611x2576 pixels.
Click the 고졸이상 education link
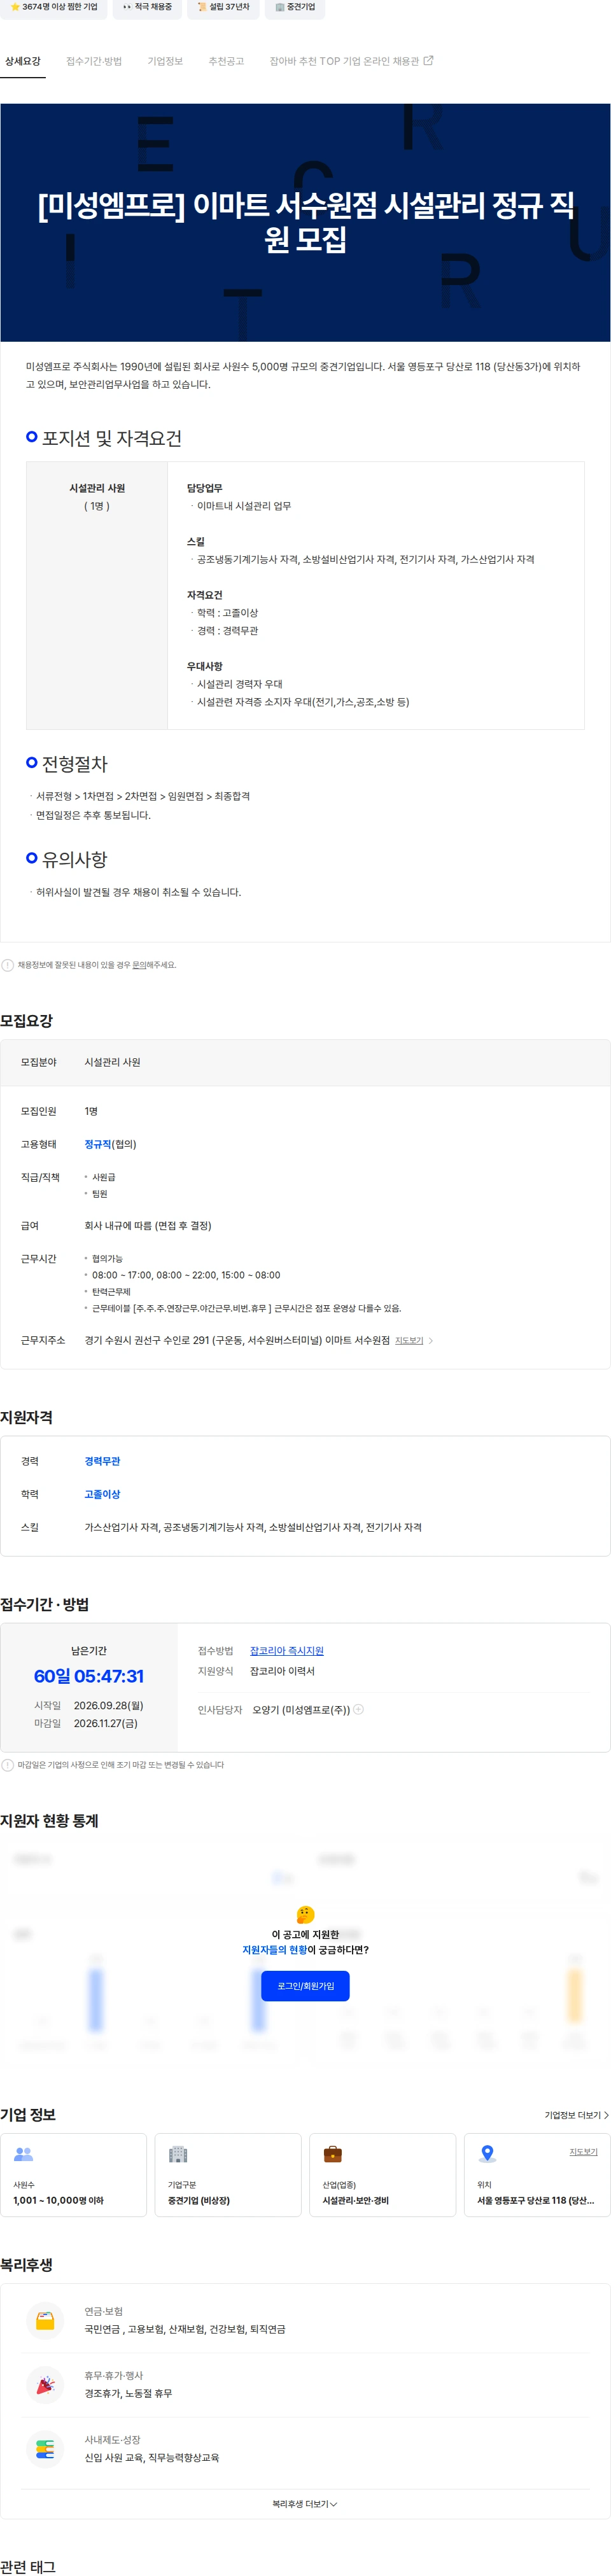102,1494
